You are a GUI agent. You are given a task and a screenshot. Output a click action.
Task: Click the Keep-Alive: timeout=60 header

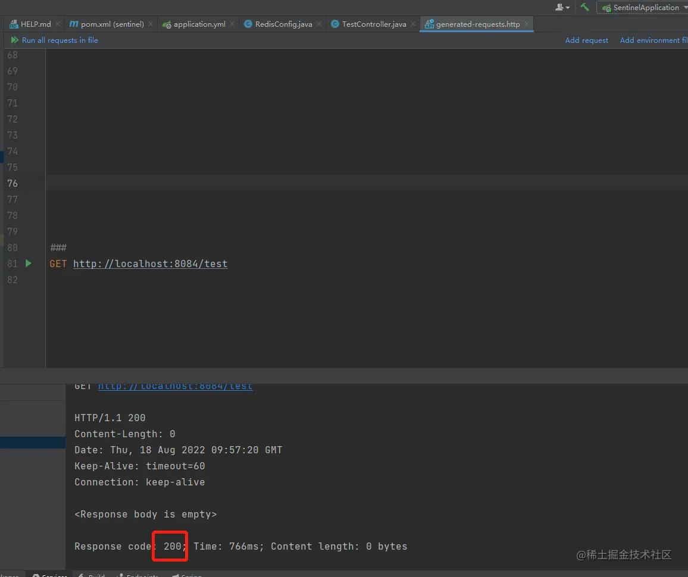(x=139, y=466)
